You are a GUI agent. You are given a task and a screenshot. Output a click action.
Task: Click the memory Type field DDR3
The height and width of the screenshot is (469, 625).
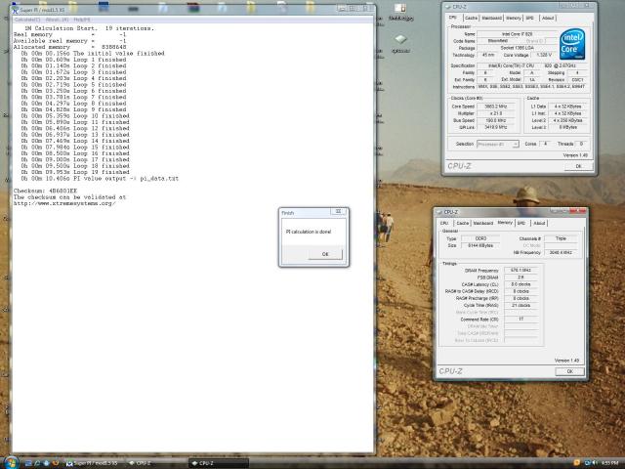(x=480, y=238)
